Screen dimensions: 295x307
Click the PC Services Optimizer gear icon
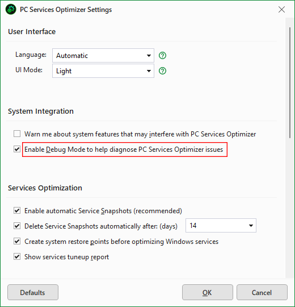[x=11, y=9]
